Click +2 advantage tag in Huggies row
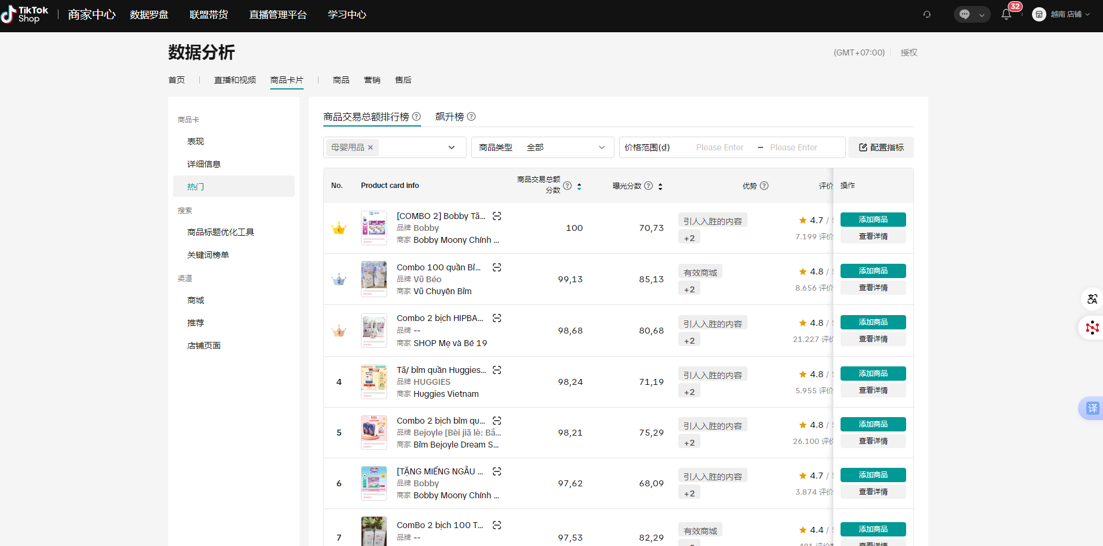Viewport: 1103px width, 546px height. point(689,392)
